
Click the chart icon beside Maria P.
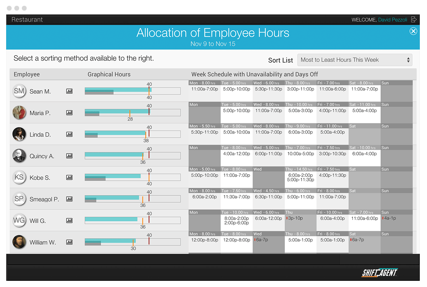pos(69,113)
